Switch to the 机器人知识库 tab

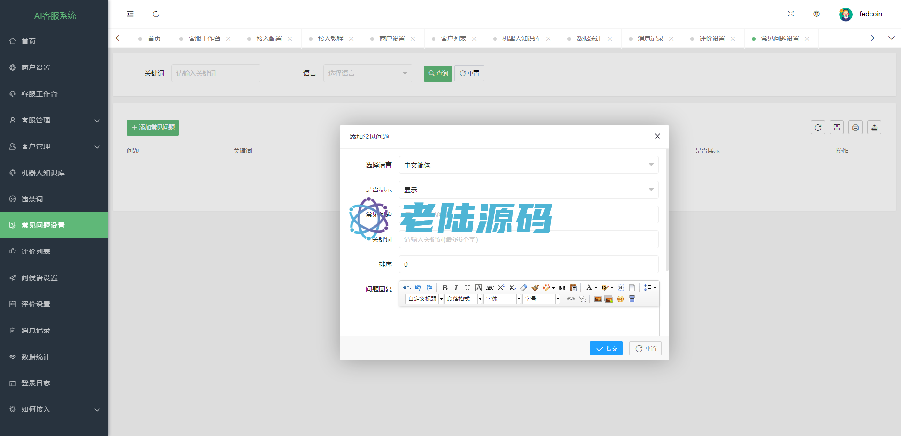tap(521, 38)
